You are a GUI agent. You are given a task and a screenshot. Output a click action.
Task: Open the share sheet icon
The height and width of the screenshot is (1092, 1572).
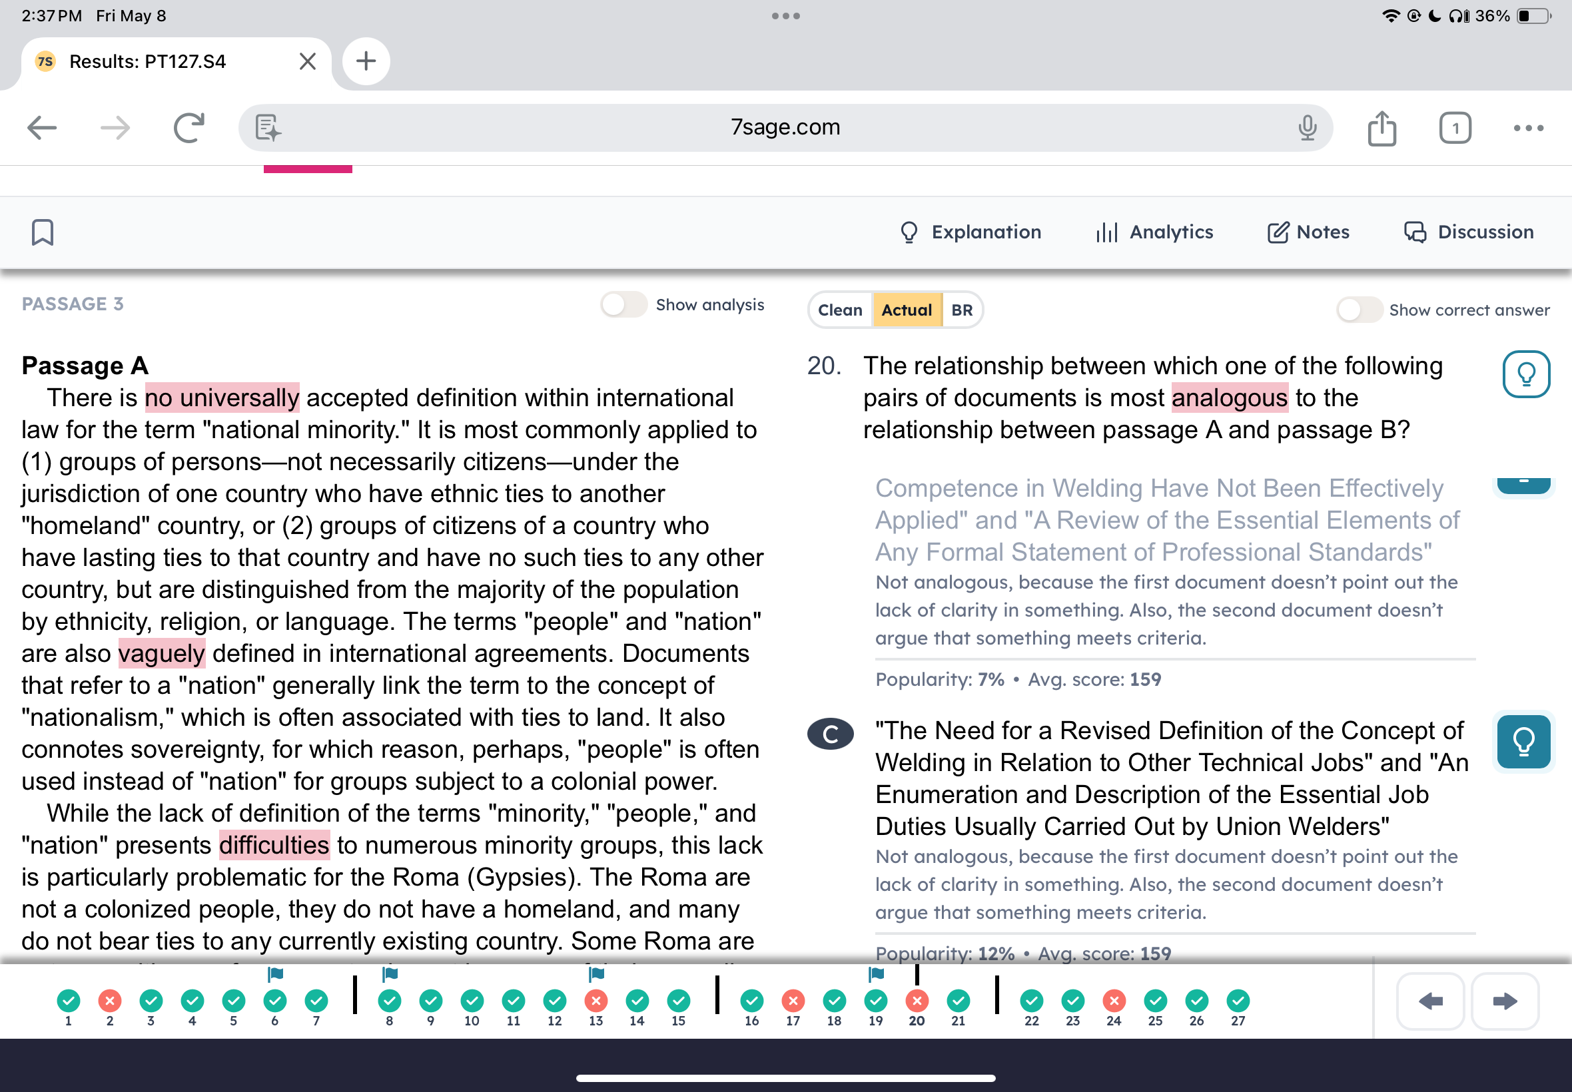pos(1381,128)
